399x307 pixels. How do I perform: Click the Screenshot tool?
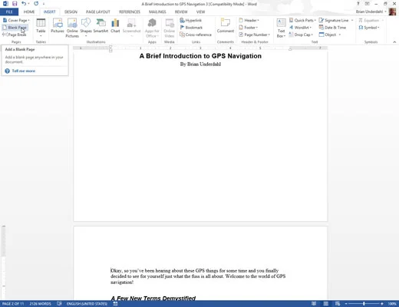[x=132, y=28]
